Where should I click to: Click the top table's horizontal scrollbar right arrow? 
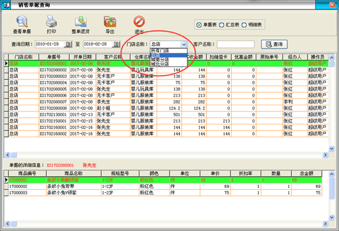[x=325, y=155]
